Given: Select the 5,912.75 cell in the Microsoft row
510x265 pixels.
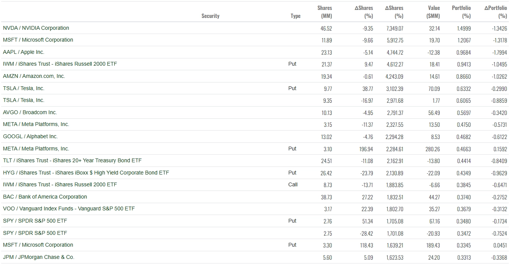Looking at the screenshot, I should (x=395, y=40).
